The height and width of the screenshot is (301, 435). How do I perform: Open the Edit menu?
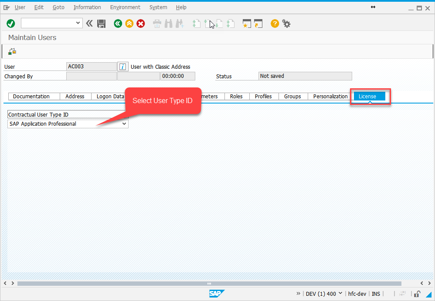39,7
